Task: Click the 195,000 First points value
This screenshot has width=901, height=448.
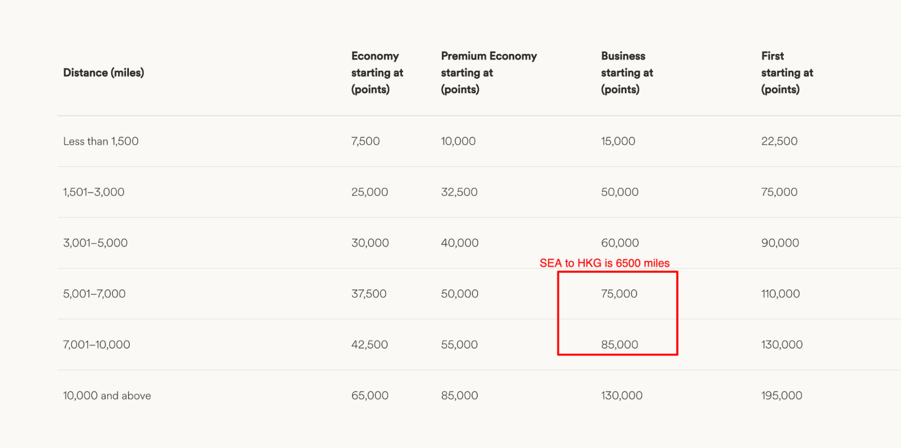Action: [x=782, y=396]
